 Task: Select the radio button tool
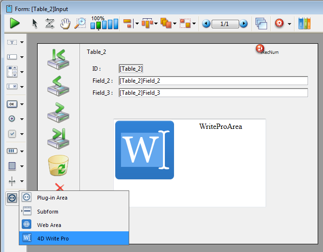click(12, 119)
